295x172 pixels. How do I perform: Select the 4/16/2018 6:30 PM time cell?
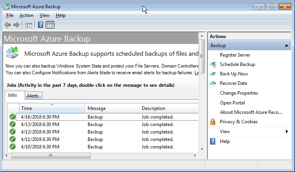coord(40,117)
